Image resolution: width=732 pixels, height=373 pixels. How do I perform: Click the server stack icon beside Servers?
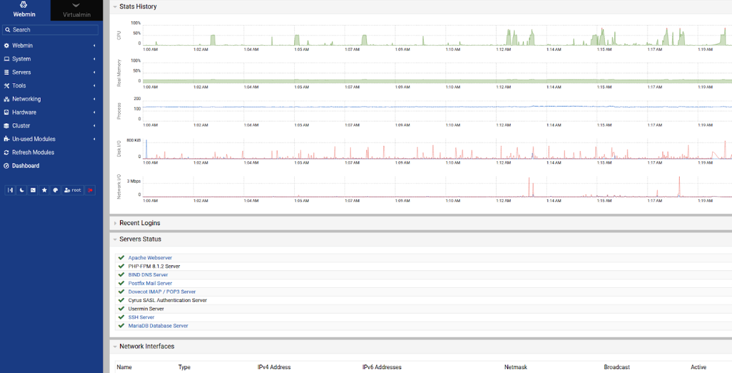[x=6, y=72]
